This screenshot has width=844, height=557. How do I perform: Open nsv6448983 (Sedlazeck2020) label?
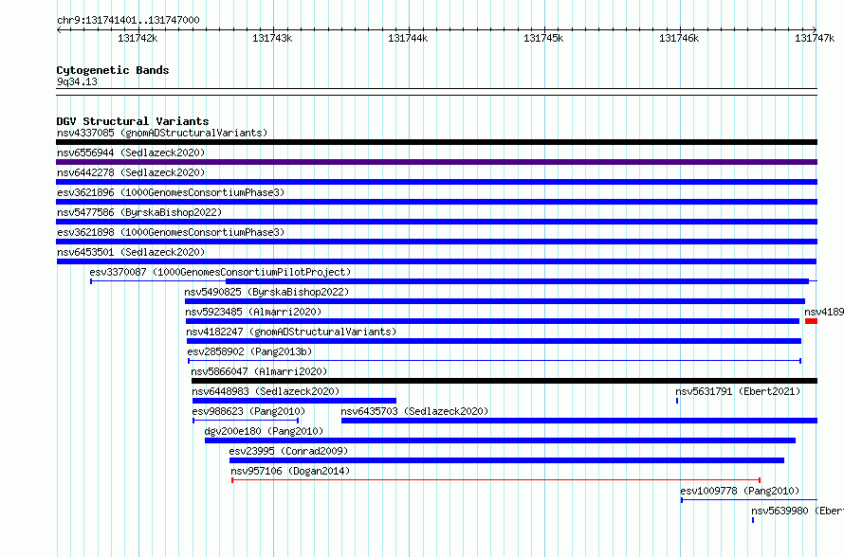pos(266,391)
